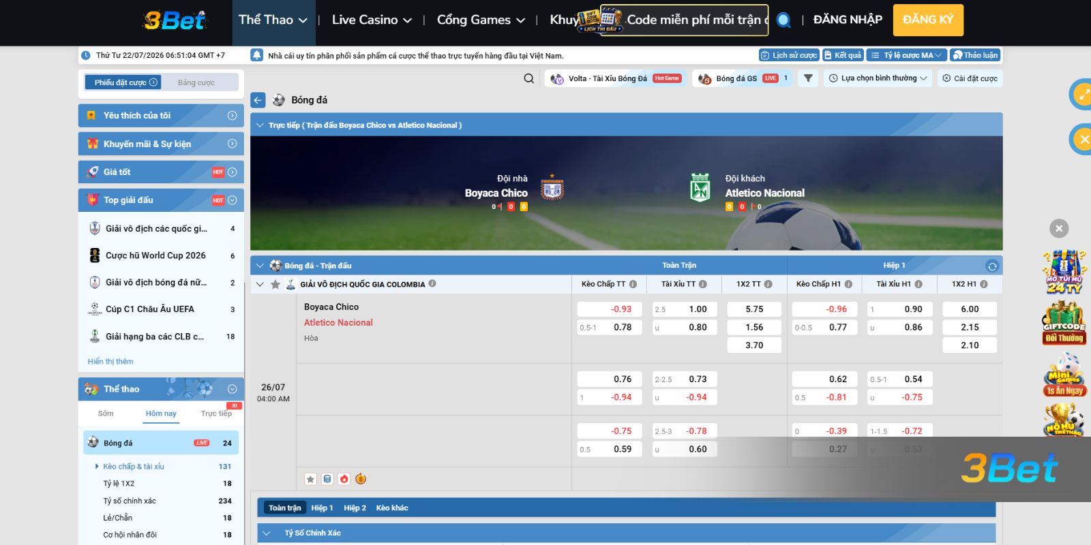The height and width of the screenshot is (545, 1091).
Task: Collapse the Tỷ Số Chính Xác section
Action: (x=267, y=533)
